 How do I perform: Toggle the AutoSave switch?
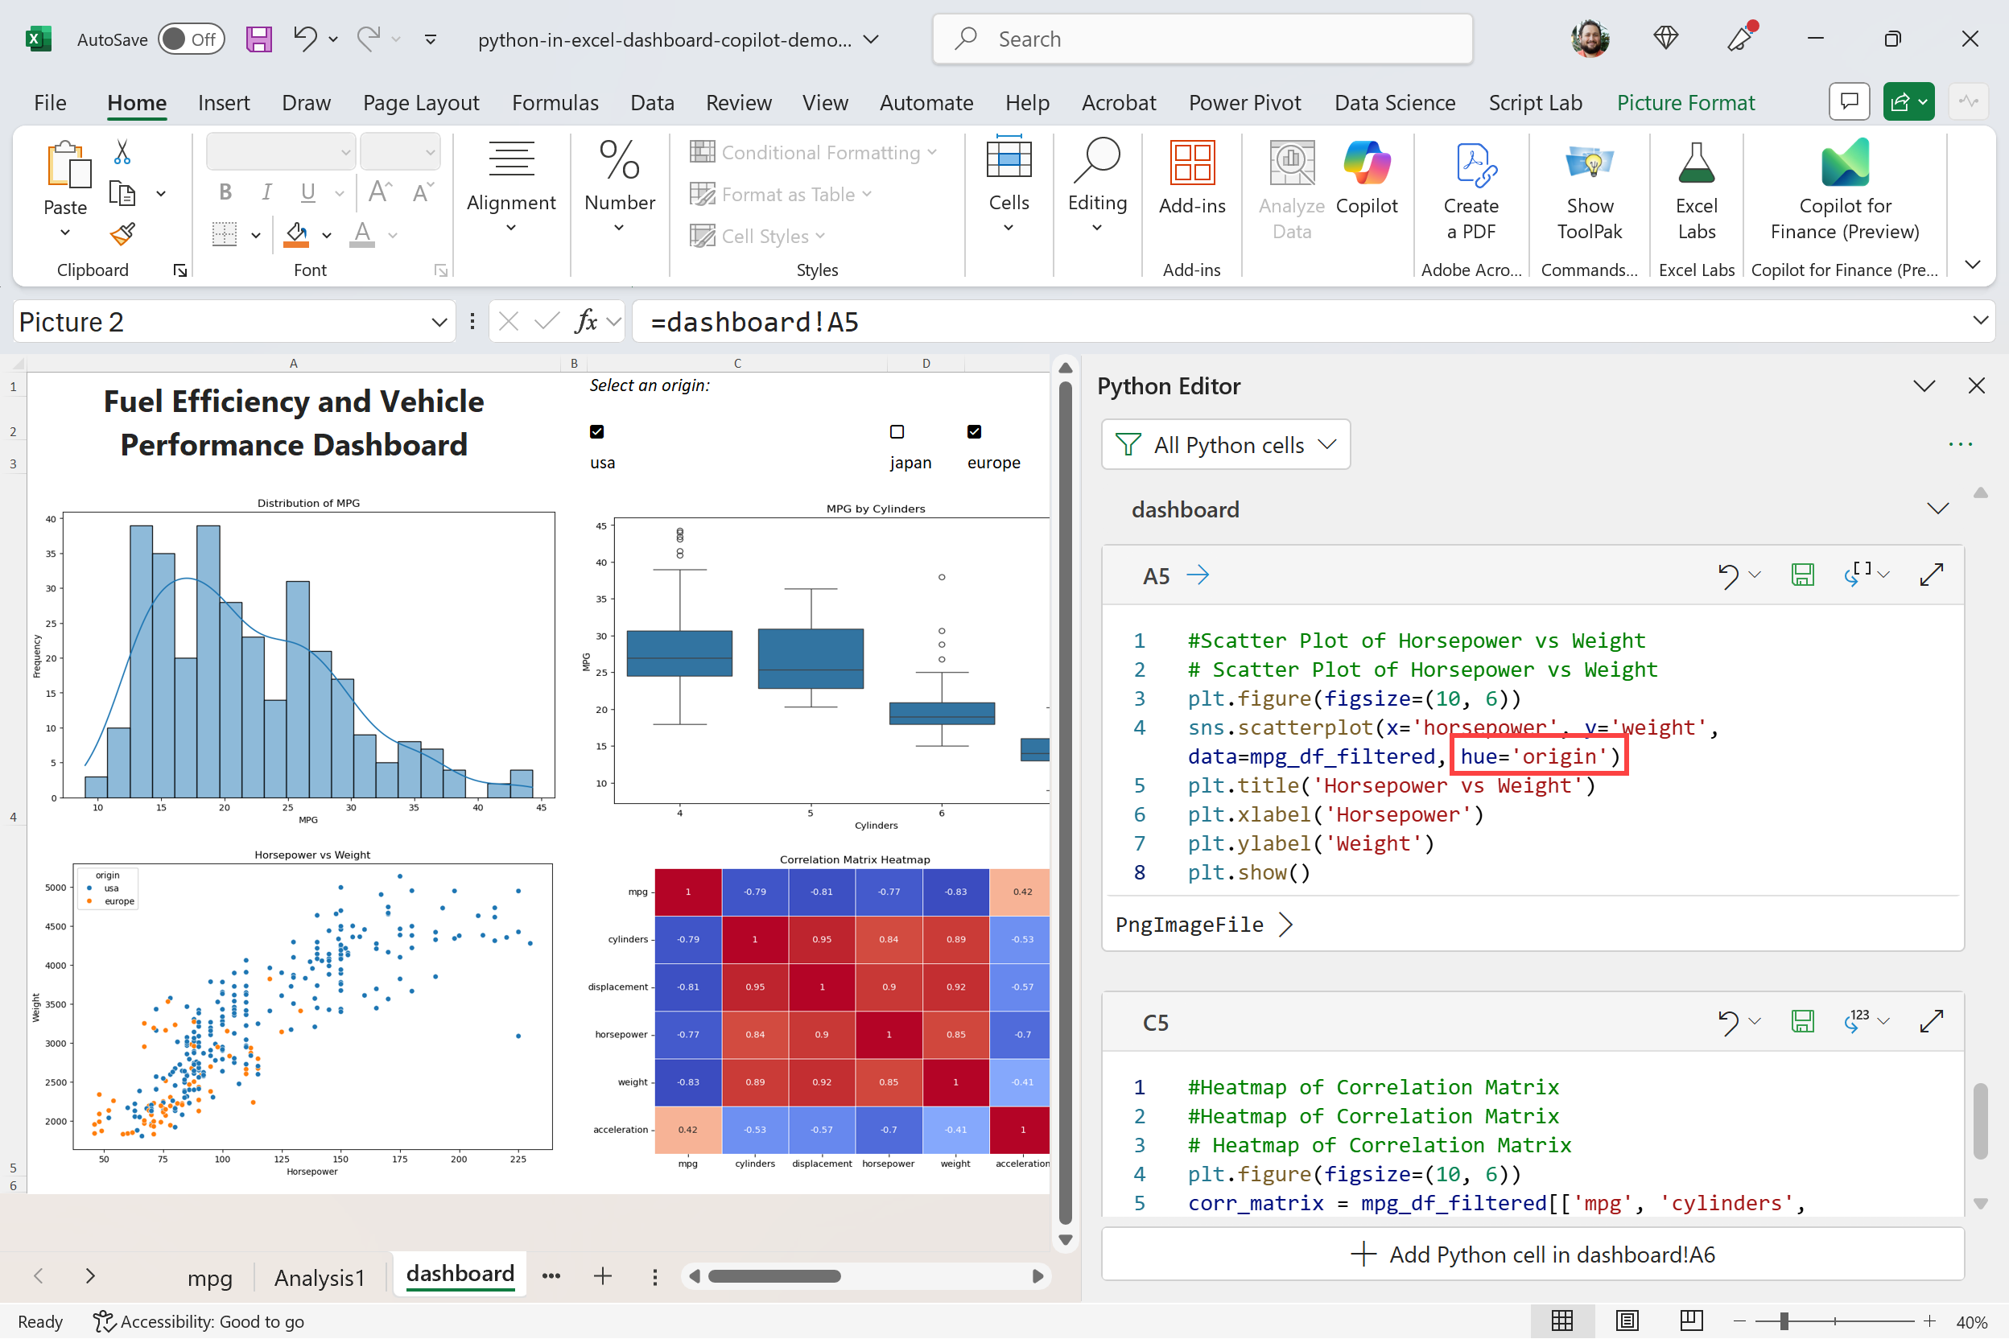[x=192, y=39]
